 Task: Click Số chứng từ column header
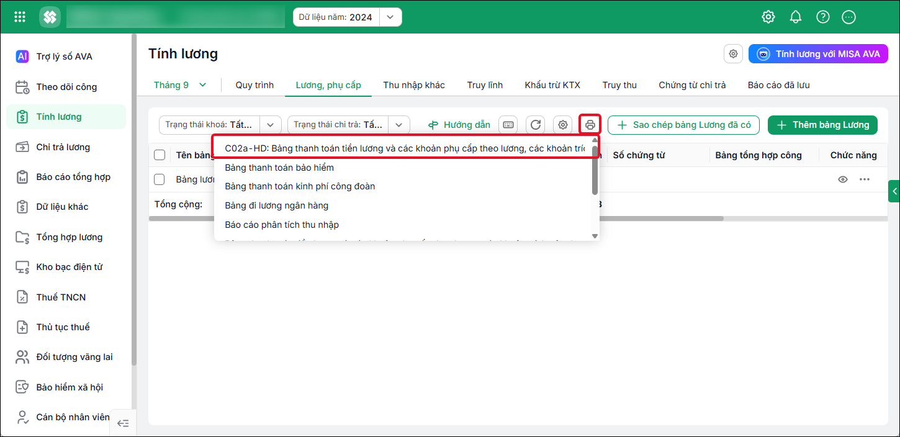(x=639, y=155)
